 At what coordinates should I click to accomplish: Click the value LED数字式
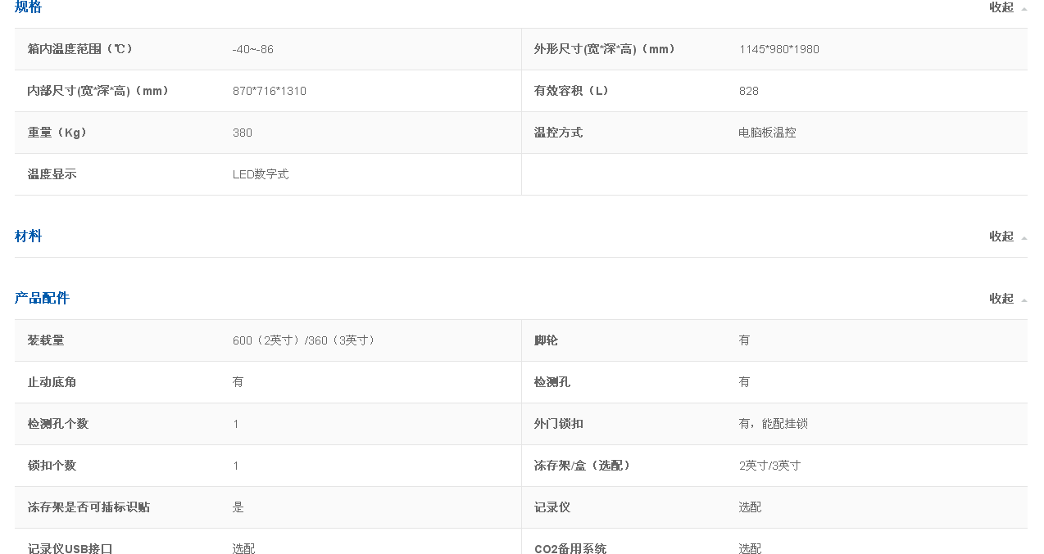click(x=261, y=173)
